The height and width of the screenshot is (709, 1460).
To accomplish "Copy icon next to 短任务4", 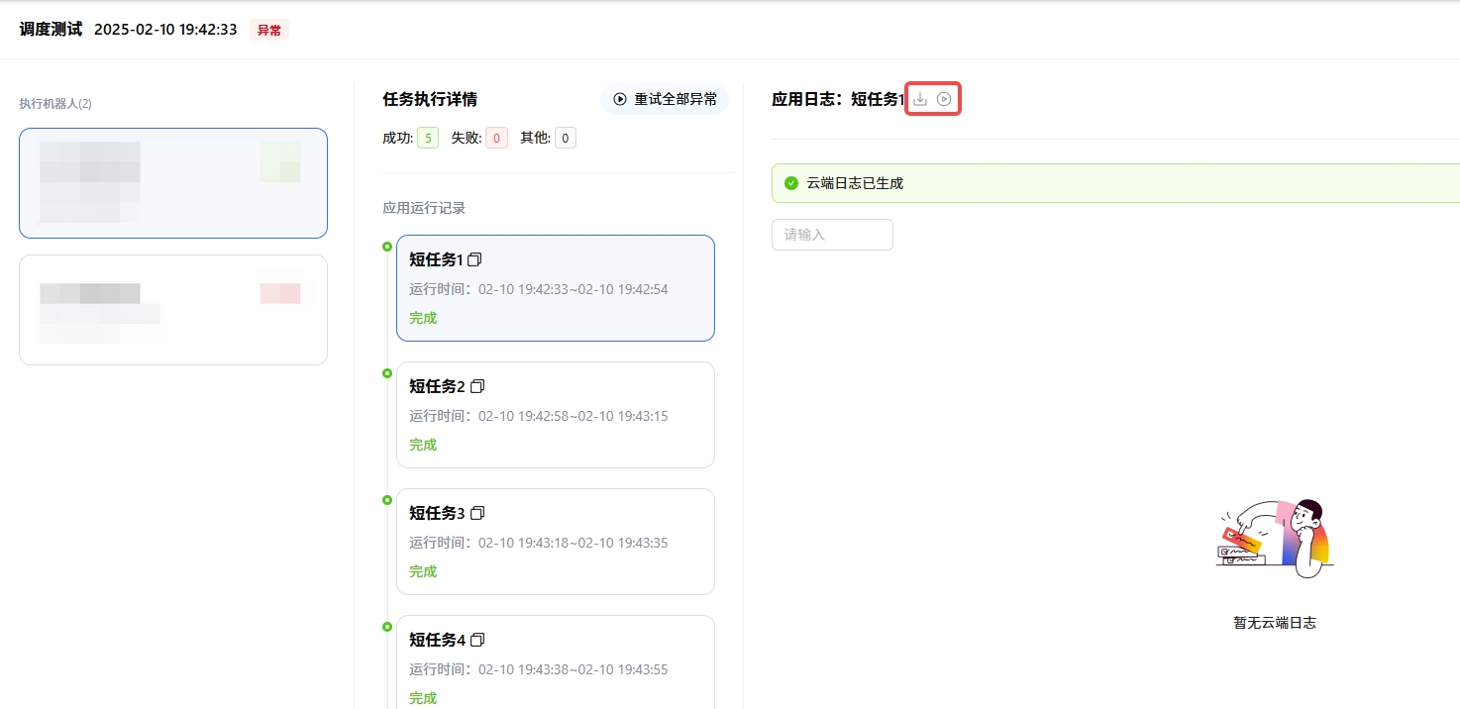I will 477,640.
